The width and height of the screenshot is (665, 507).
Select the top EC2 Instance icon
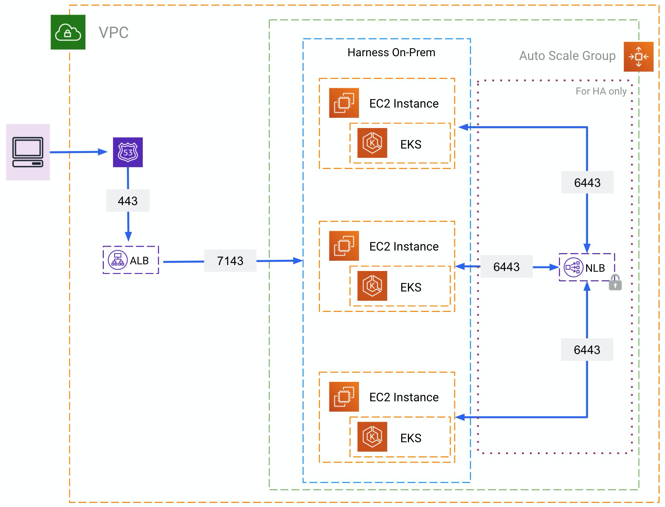tap(344, 103)
